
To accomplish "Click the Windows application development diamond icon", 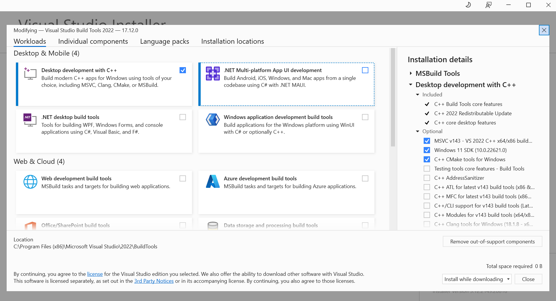I will pyautogui.click(x=213, y=120).
